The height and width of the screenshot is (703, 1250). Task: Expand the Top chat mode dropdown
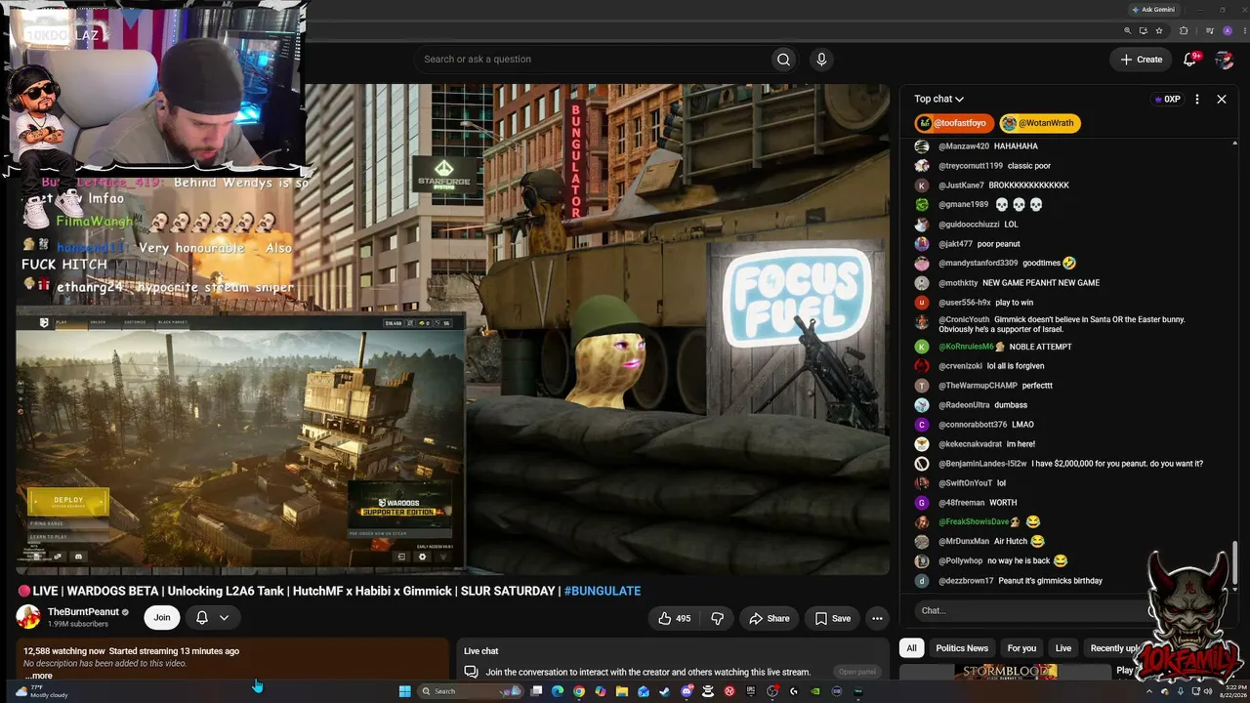pyautogui.click(x=938, y=99)
